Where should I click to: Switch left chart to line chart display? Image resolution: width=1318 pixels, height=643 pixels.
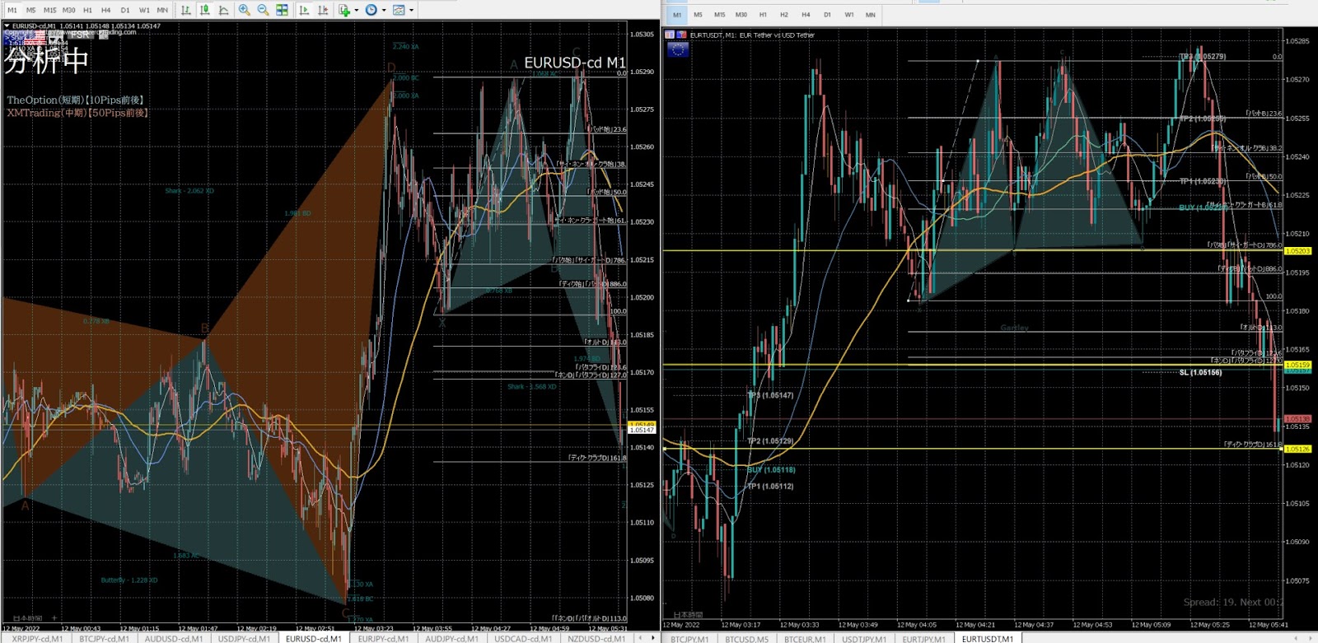(x=223, y=10)
